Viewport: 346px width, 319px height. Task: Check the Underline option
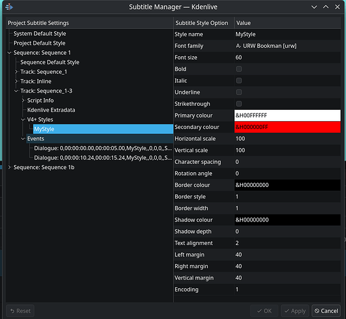239,93
